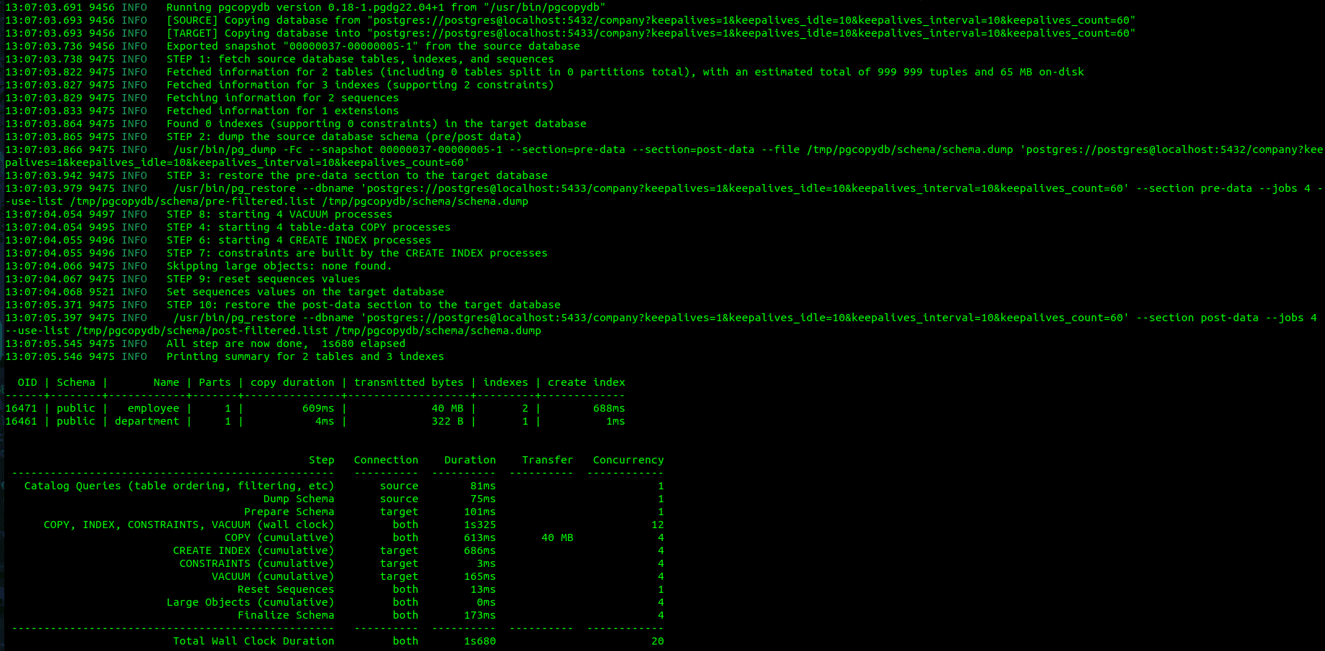This screenshot has height=651, width=1325.
Task: Click OID value 16461
Action: coord(21,421)
